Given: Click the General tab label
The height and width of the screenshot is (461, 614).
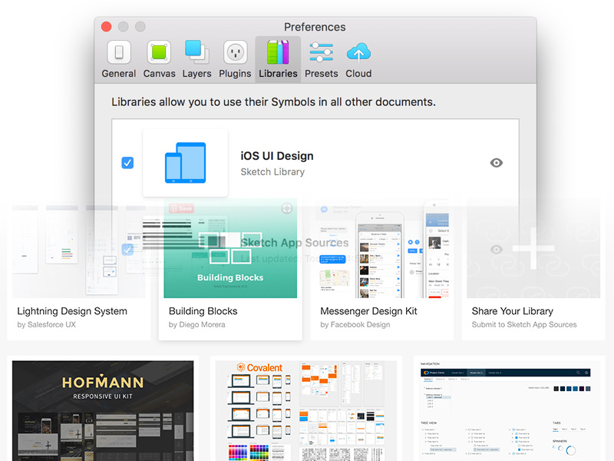Looking at the screenshot, I should pyautogui.click(x=119, y=74).
